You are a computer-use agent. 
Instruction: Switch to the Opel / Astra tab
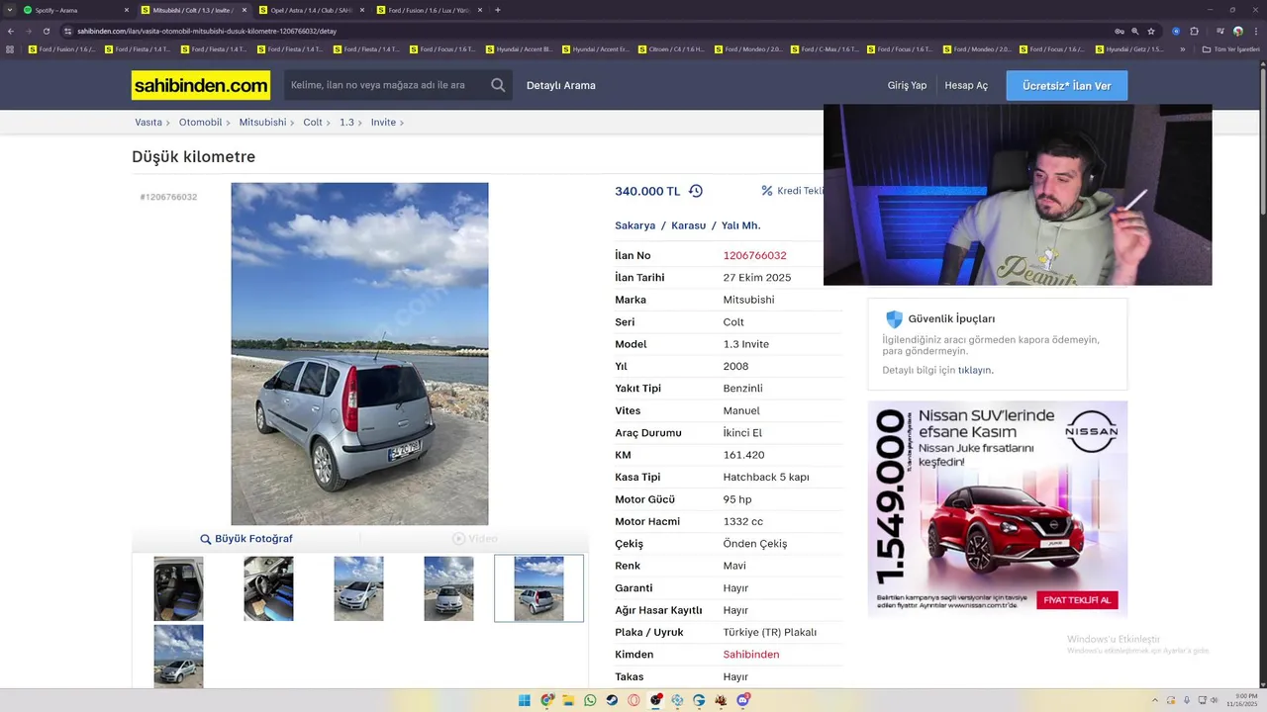click(311, 10)
